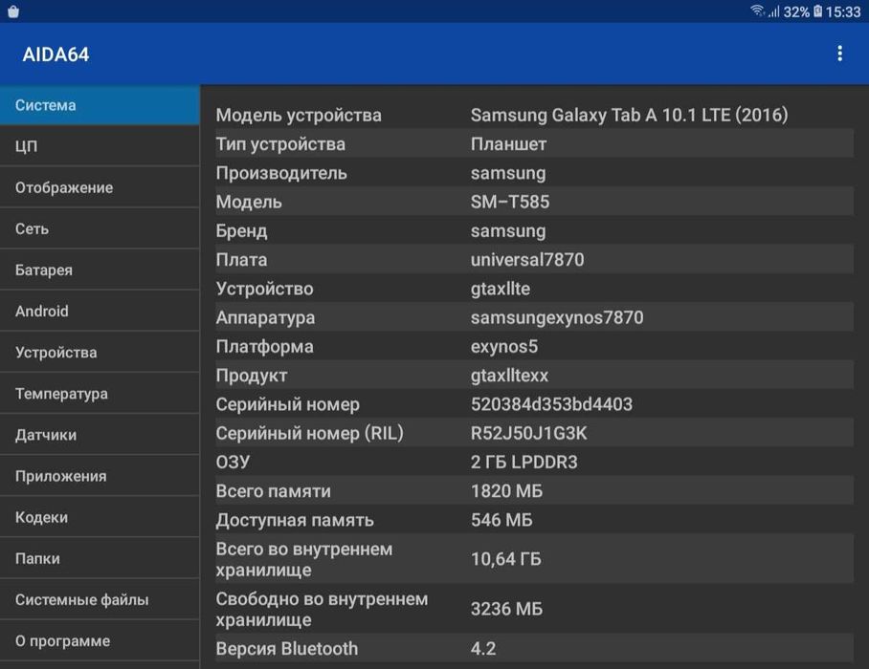Select the Продукт row label
The image size is (869, 669).
pos(251,376)
